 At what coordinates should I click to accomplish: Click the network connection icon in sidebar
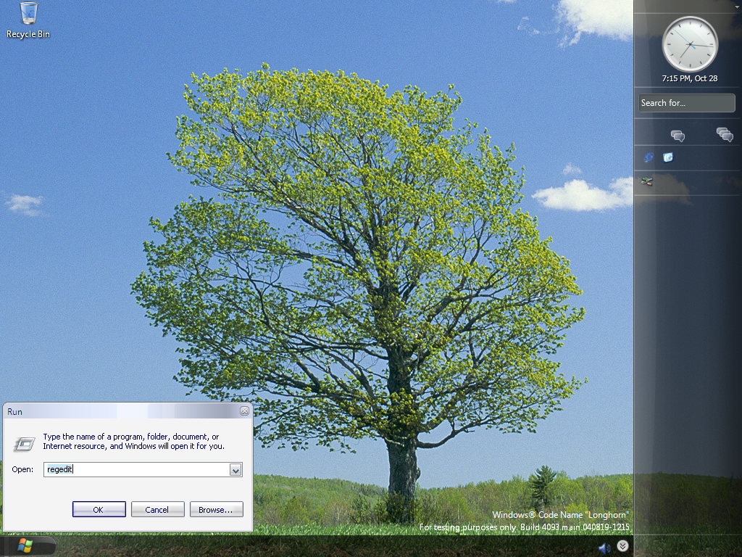pyautogui.click(x=647, y=181)
